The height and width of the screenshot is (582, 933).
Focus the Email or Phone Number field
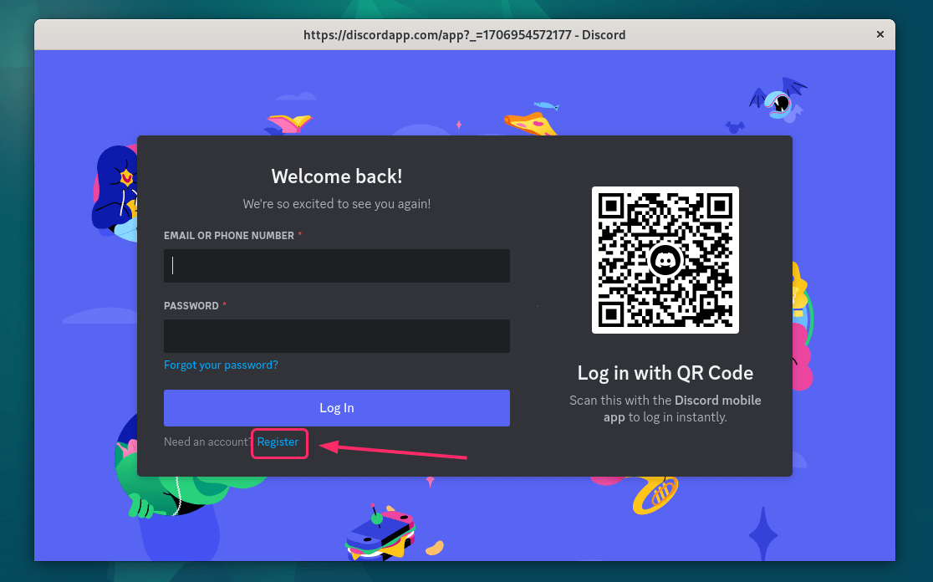click(336, 266)
